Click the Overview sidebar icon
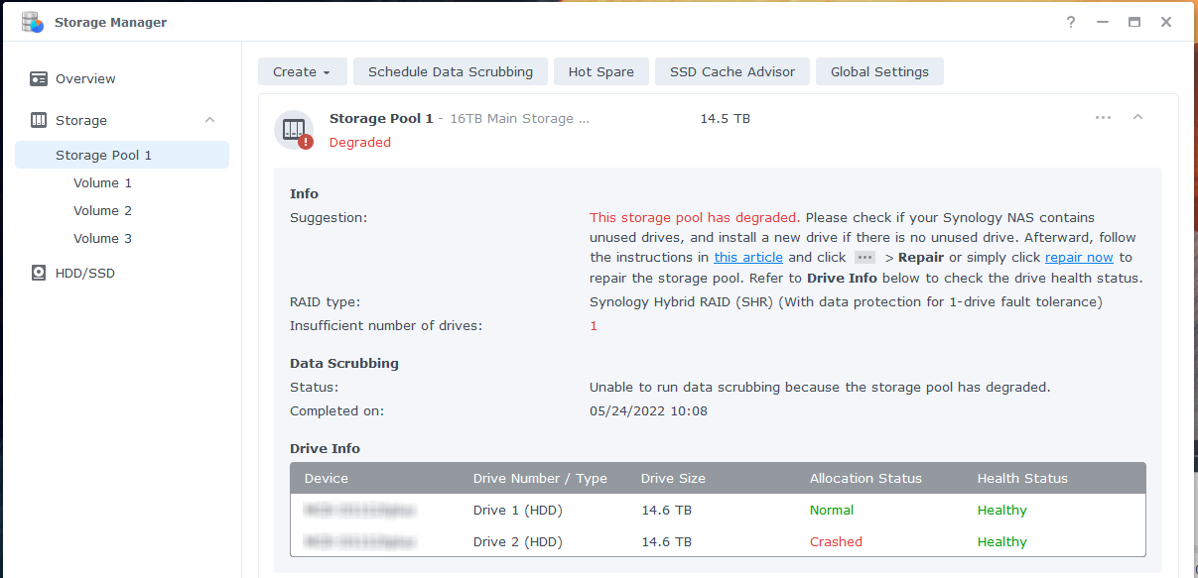1198x578 pixels. pos(39,78)
